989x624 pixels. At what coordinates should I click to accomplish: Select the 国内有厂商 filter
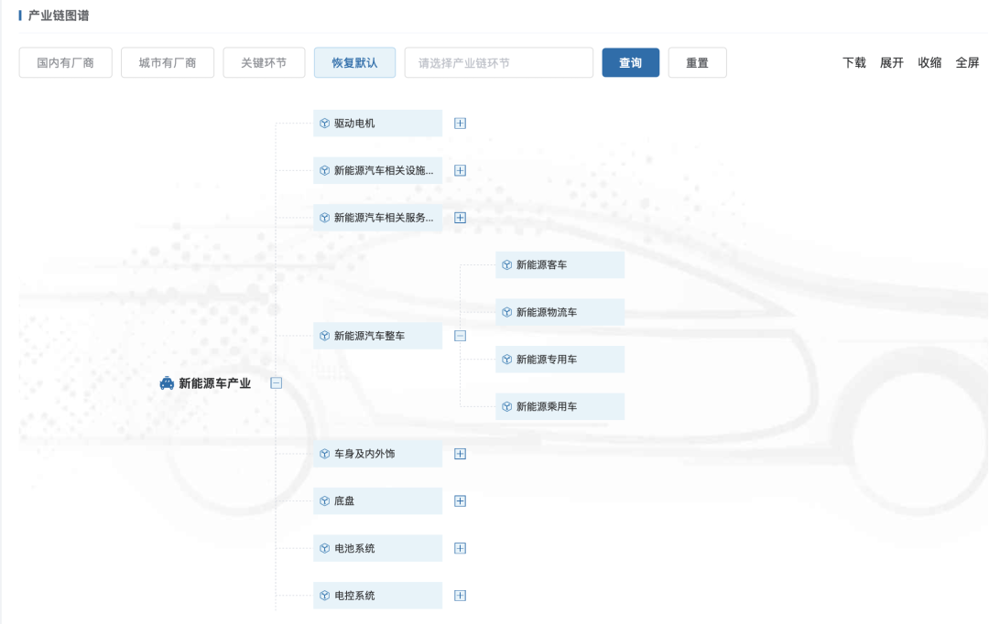coord(66,62)
